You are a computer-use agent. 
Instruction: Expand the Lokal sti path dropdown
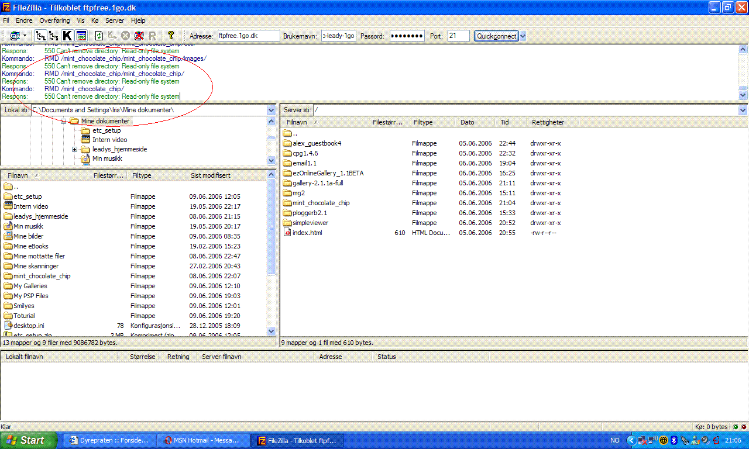(271, 110)
